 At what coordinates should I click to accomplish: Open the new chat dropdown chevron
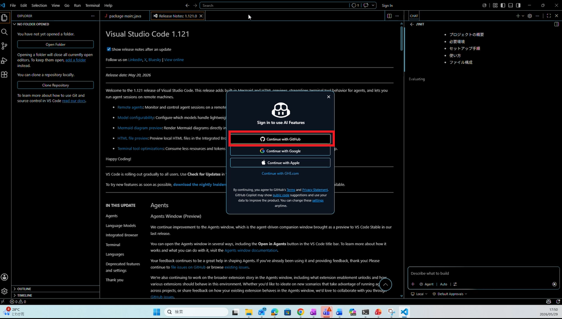point(523,16)
